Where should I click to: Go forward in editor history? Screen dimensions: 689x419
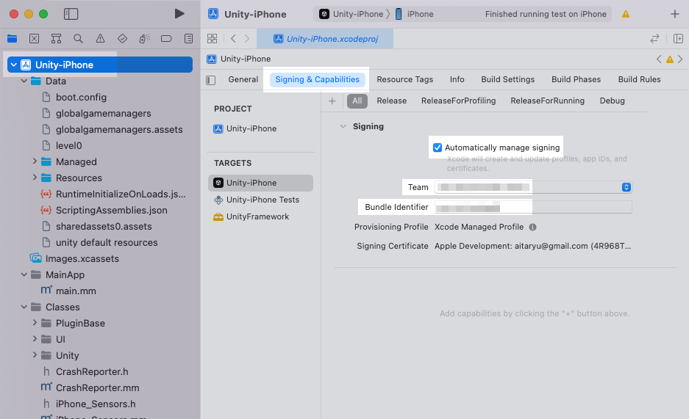pos(247,39)
